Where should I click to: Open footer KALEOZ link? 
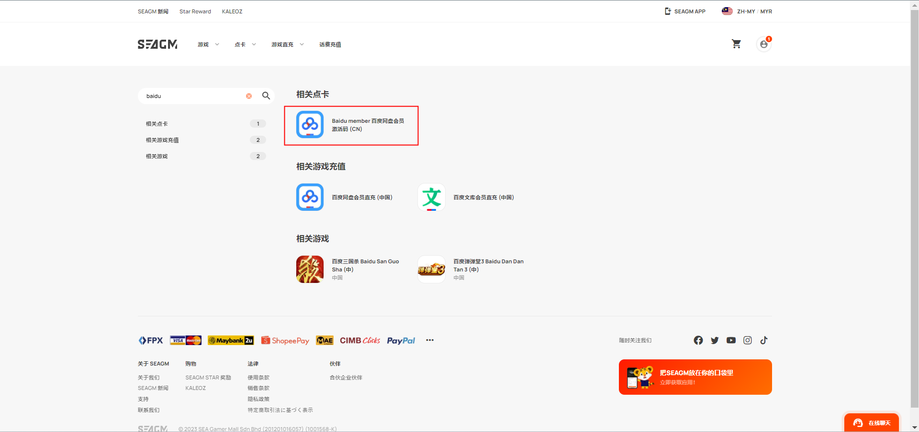(x=196, y=388)
